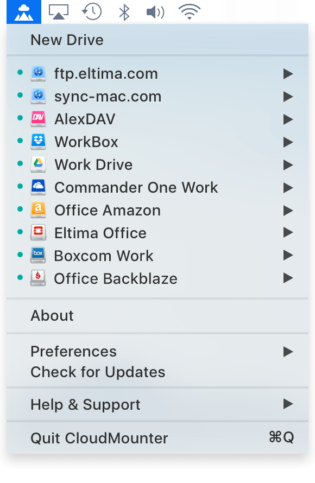This screenshot has width=315, height=483.
Task: Click the DAV icon next to AlexDAV
Action: [38, 119]
